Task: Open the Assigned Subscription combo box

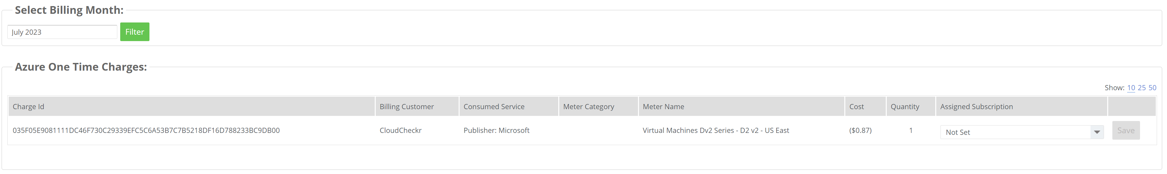Action: pos(1022,132)
